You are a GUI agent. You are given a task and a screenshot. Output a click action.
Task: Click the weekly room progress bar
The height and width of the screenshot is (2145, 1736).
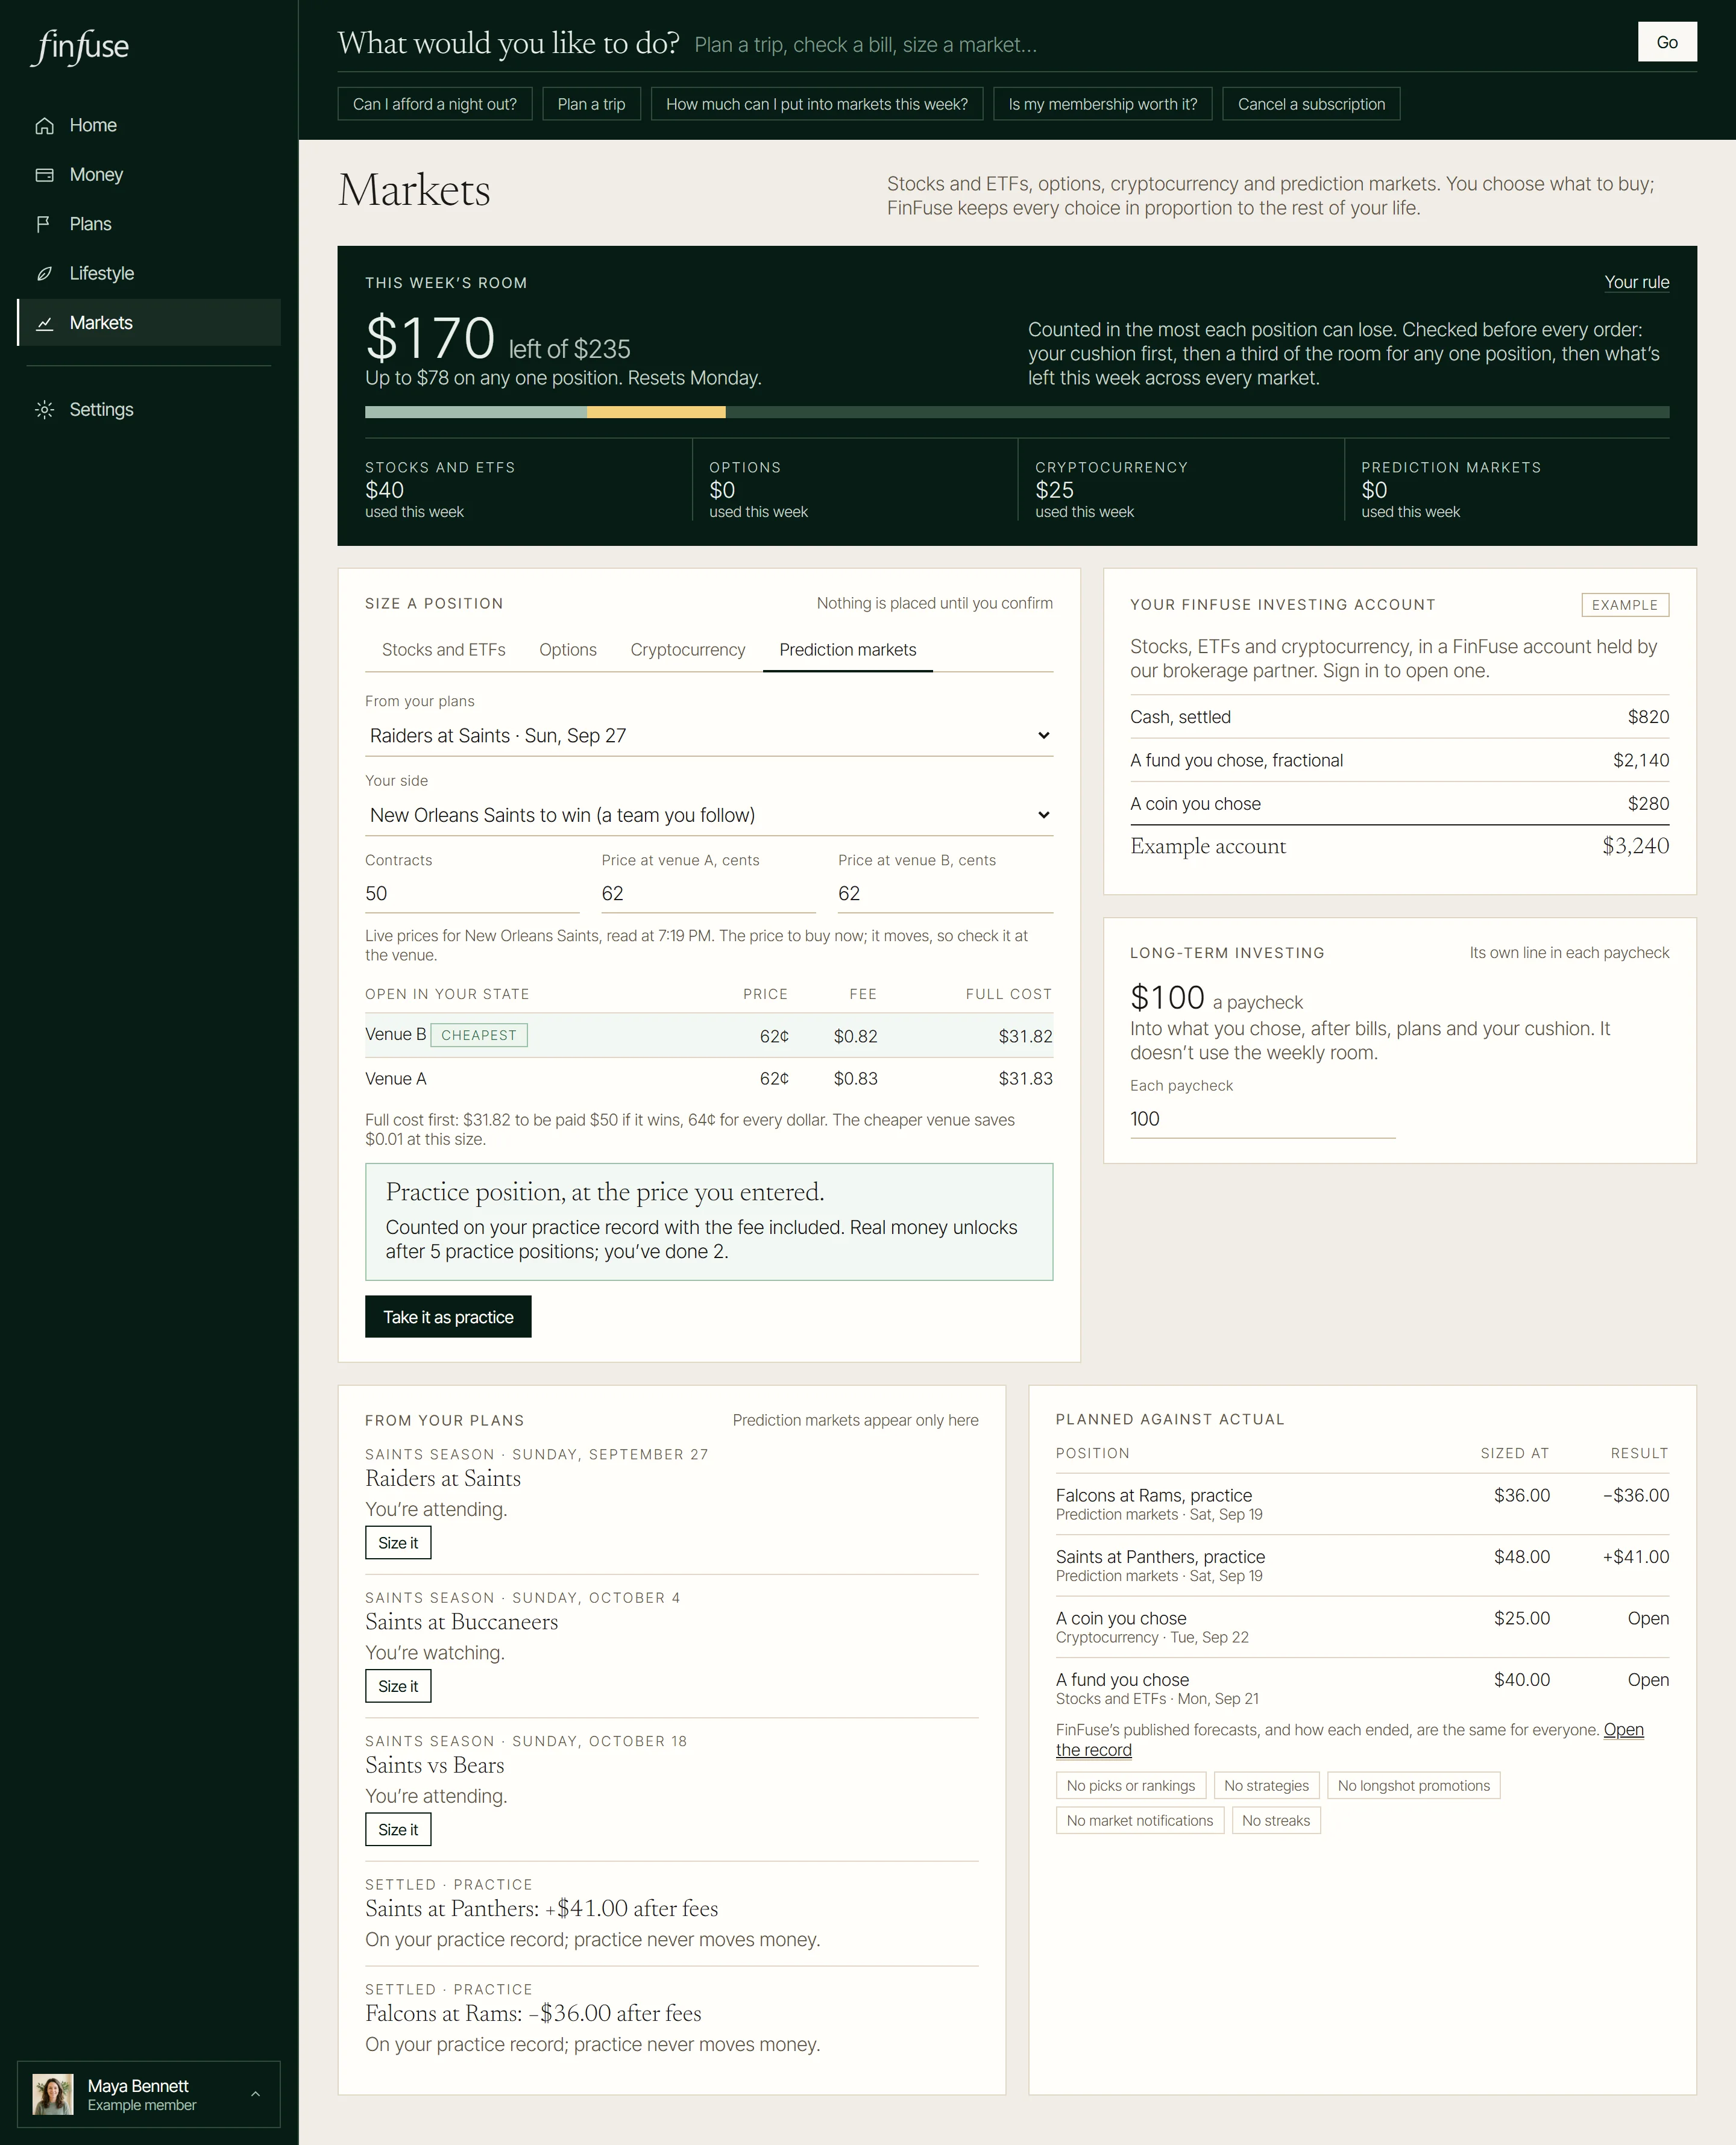tap(1017, 412)
